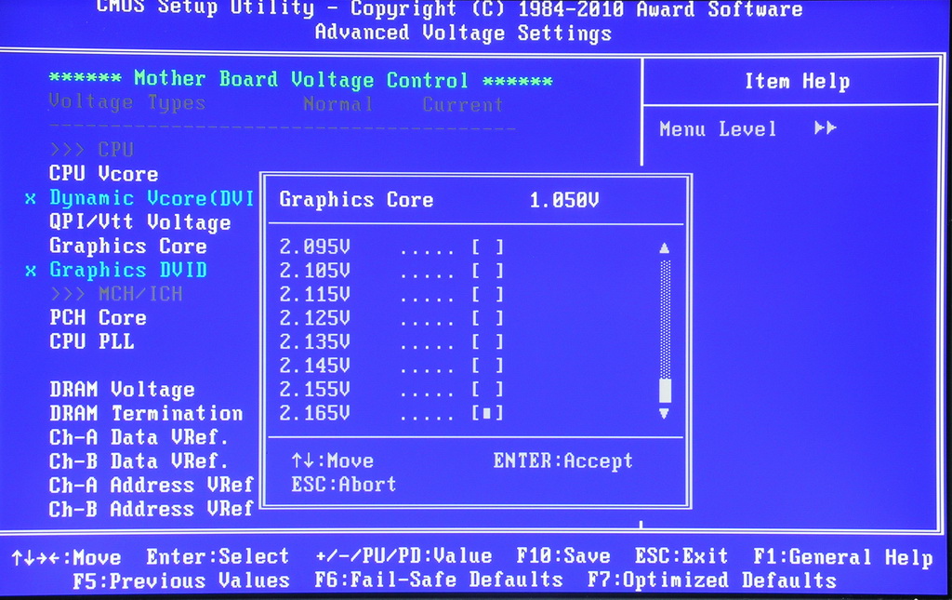Click the 2.125V value text
This screenshot has width=952, height=600.
point(314,318)
